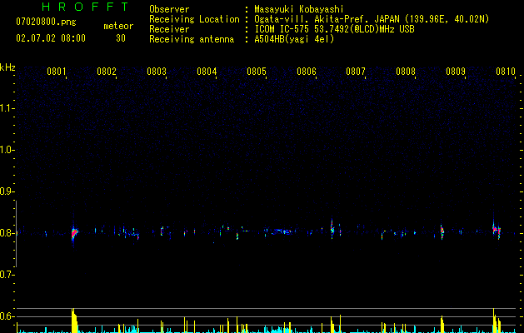Select the ICOM IC-575 receiver text
Viewport: 524px width, 333px height.
point(334,29)
